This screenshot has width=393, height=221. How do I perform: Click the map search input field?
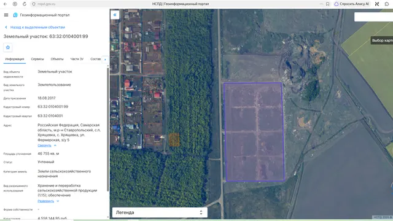(373, 17)
